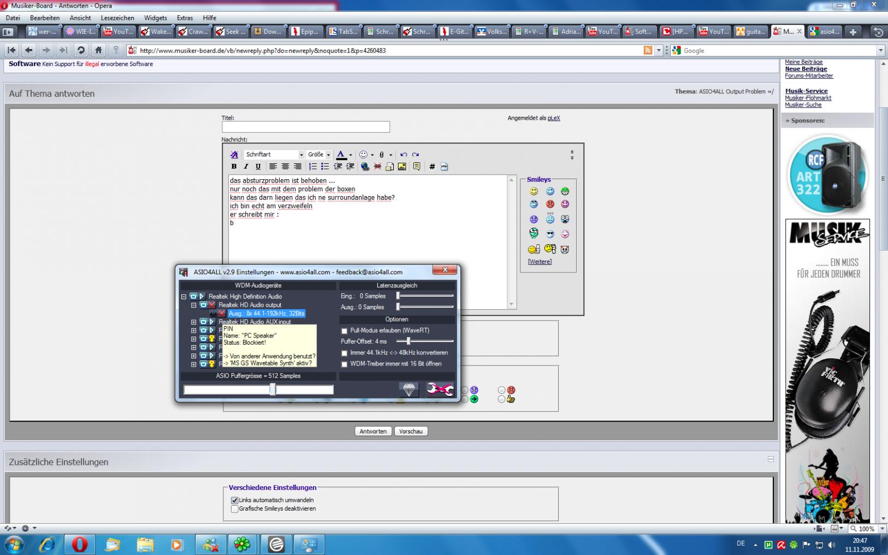Apply italic formatting in editor
The height and width of the screenshot is (555, 888).
[x=246, y=167]
